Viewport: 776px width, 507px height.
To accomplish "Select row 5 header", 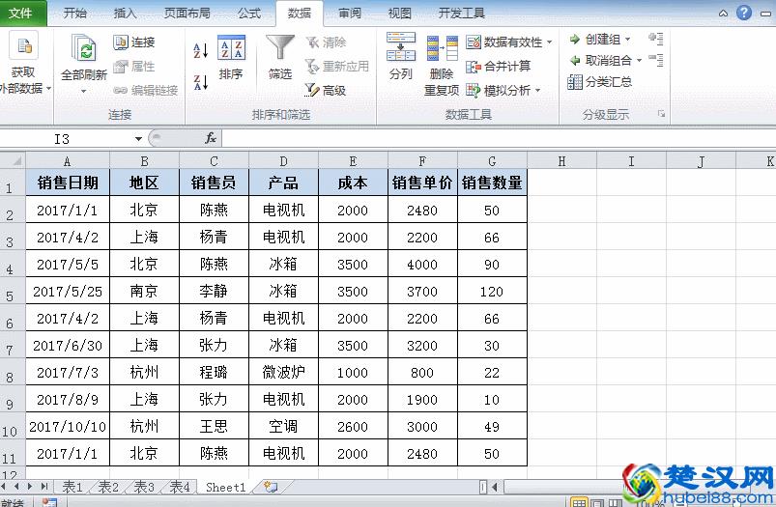I will (13, 291).
